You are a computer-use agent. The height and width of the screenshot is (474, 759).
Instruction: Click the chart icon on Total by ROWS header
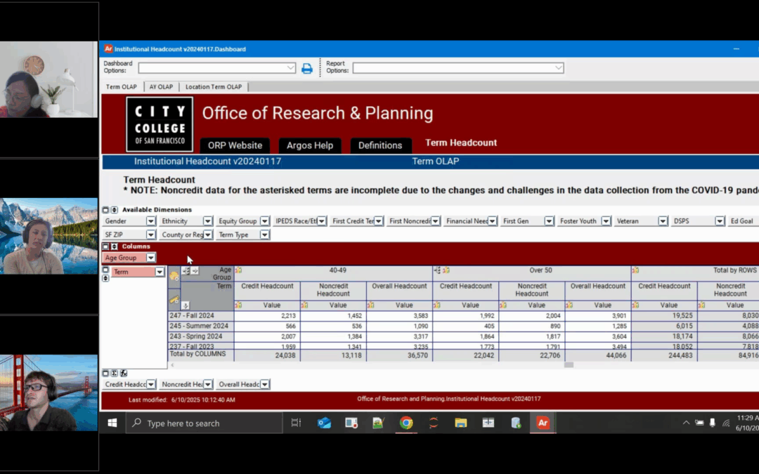(x=635, y=270)
